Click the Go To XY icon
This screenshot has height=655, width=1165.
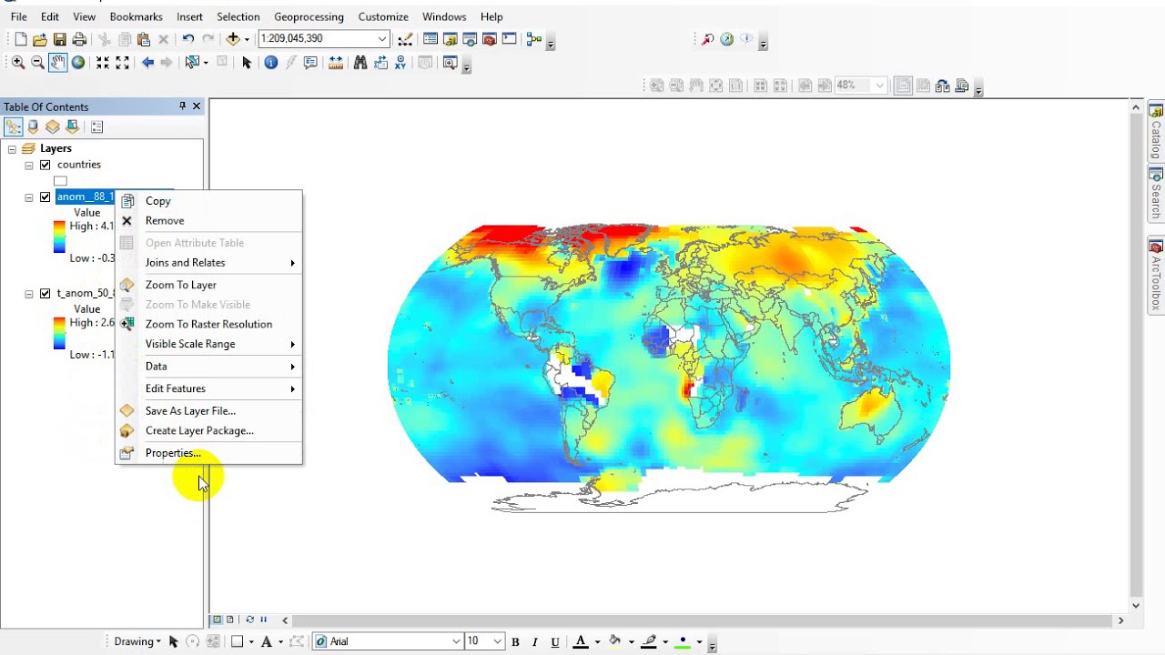tap(400, 63)
